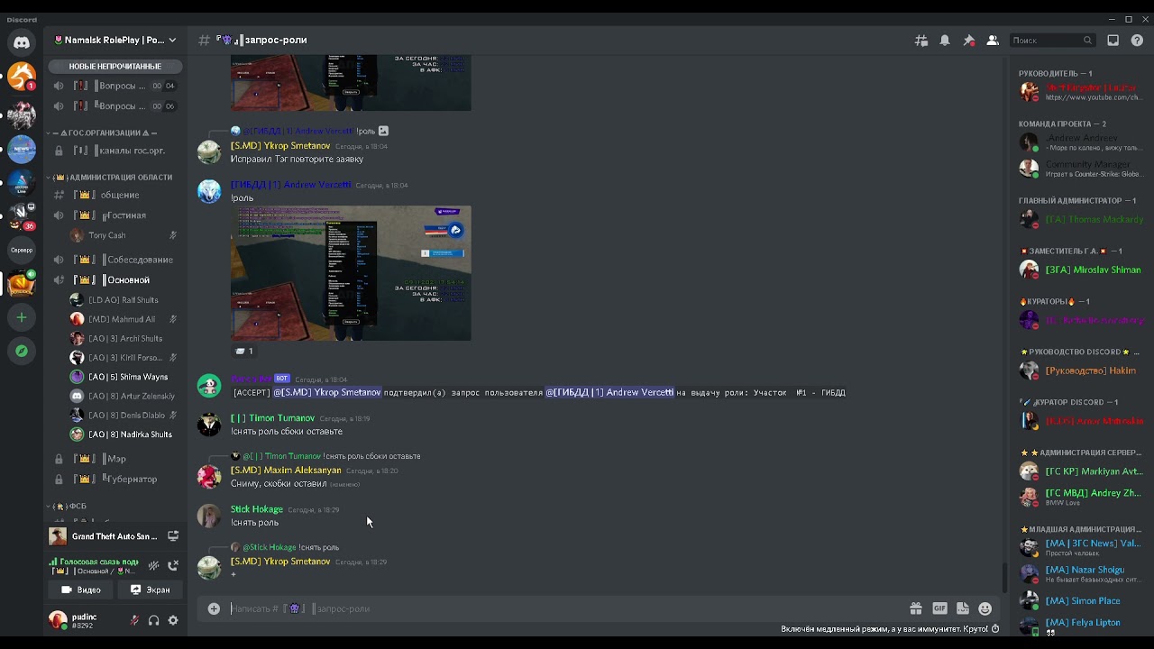Click Timon Tumanov username

[272, 418]
